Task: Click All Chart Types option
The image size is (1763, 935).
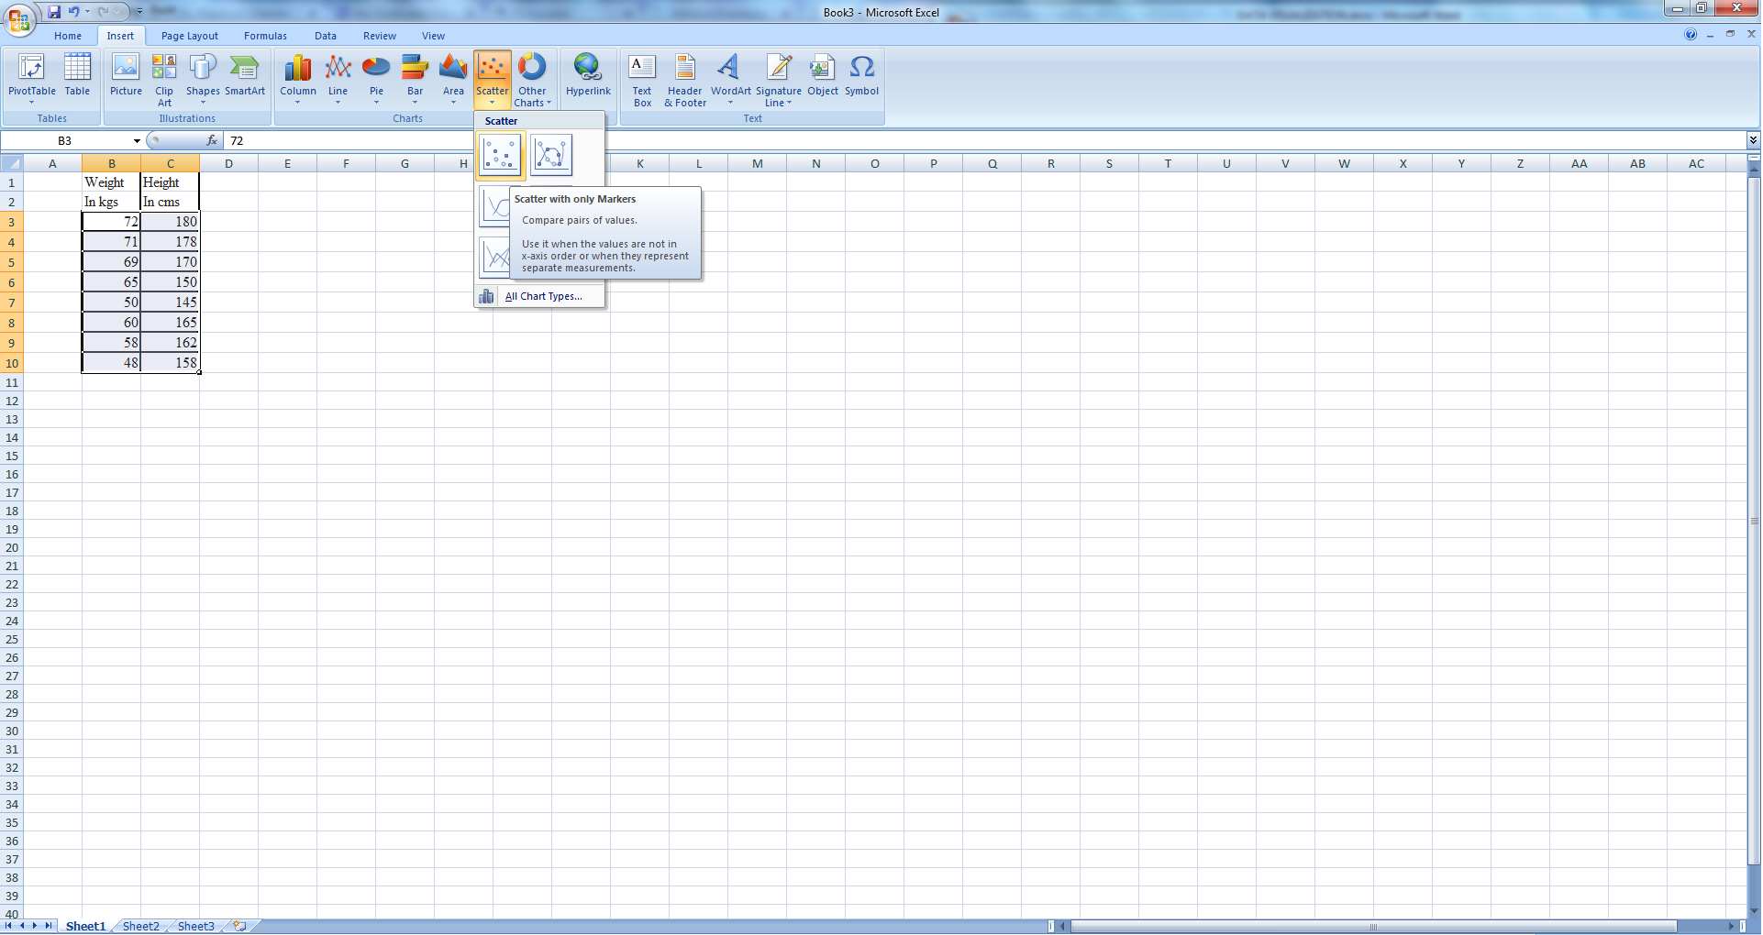Action: [543, 296]
